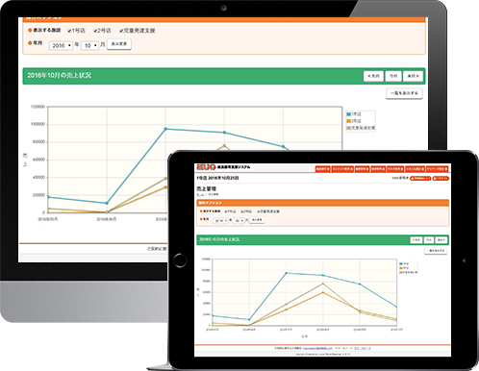
Task: Open the first red menu tab on tablet
Action: pyautogui.click(x=322, y=169)
